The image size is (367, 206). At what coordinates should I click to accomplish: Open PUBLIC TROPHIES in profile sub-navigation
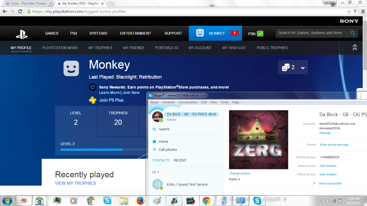[x=272, y=48]
